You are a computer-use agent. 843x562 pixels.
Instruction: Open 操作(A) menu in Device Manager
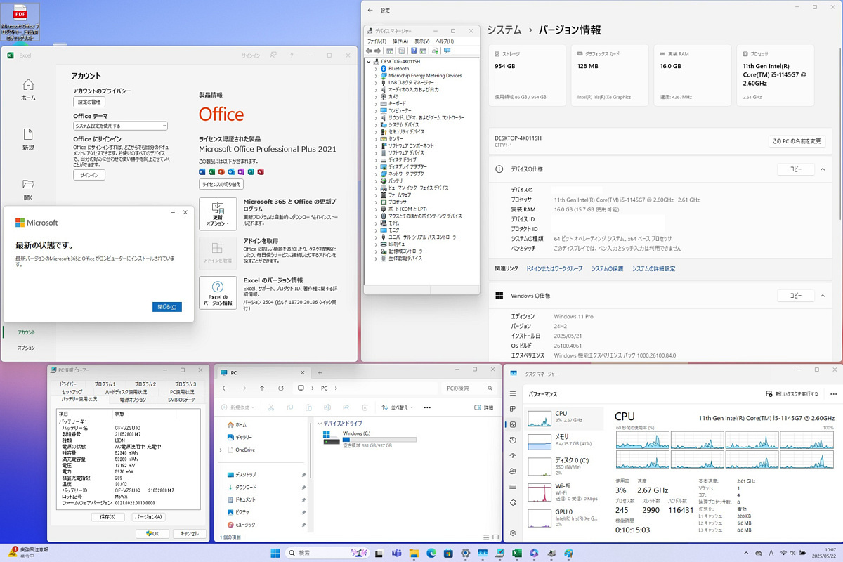tap(400, 41)
